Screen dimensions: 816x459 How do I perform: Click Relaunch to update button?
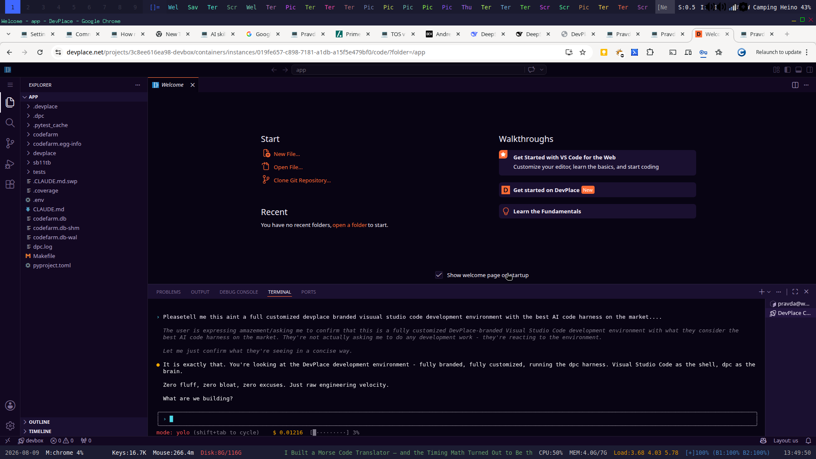tap(779, 52)
